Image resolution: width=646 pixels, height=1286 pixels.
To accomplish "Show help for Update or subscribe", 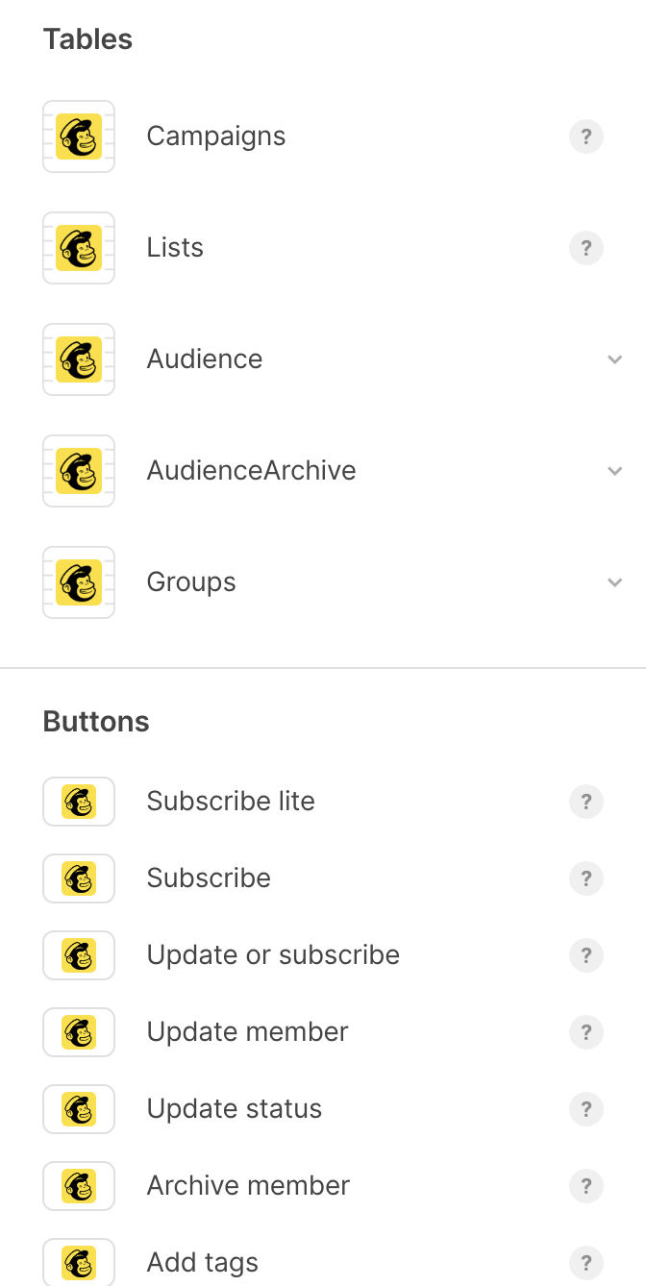I will (x=586, y=955).
